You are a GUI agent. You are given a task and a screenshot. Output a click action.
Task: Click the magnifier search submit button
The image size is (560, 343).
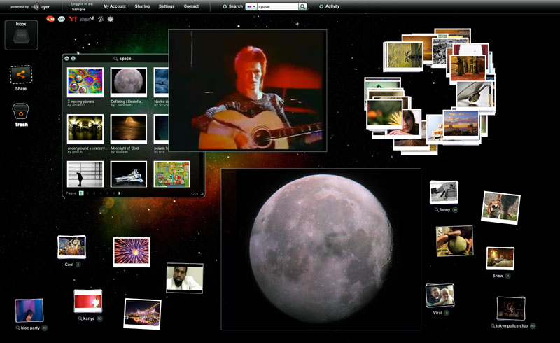[x=302, y=6]
